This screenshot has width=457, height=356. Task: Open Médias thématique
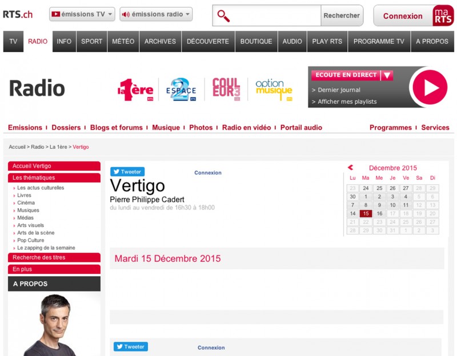tap(25, 218)
